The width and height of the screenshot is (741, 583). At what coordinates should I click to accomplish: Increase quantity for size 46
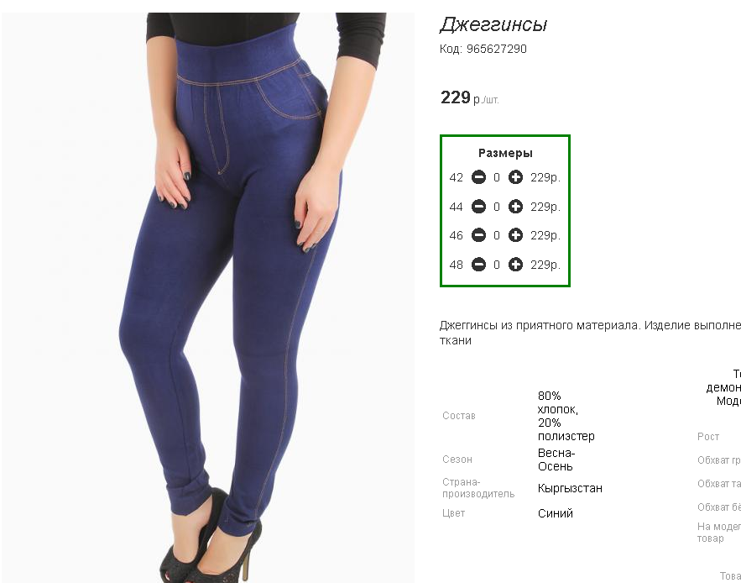[515, 235]
